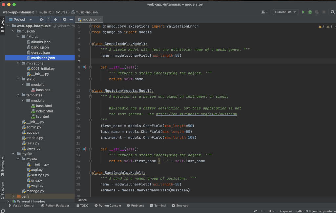The width and height of the screenshot is (336, 213).
Task: Expand the venv folder
Action: (13, 196)
